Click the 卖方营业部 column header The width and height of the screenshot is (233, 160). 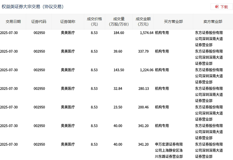[213, 22]
